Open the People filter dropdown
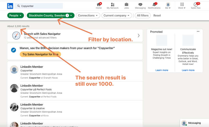The image size is (209, 127). click(15, 15)
